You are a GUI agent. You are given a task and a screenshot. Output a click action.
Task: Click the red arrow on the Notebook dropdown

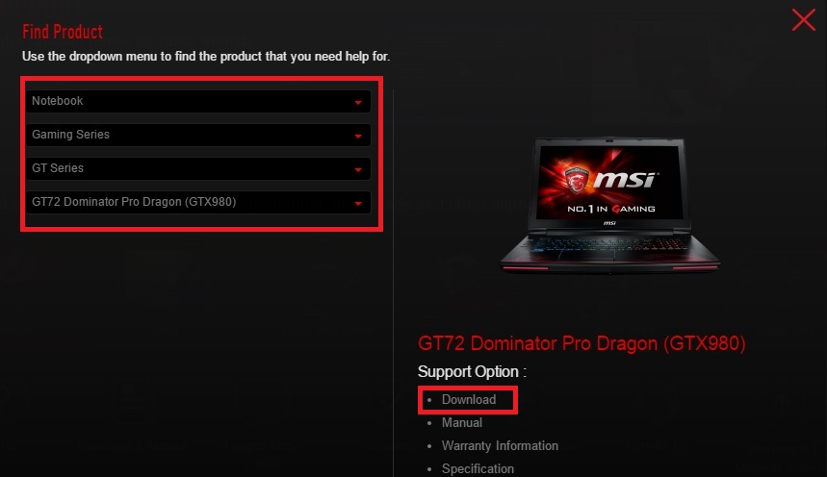click(x=358, y=102)
